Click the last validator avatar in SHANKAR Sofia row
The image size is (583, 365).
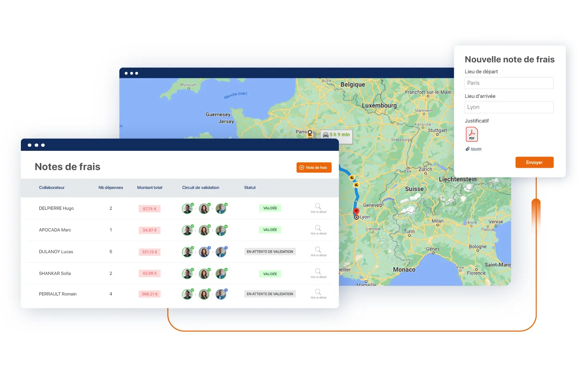point(221,274)
